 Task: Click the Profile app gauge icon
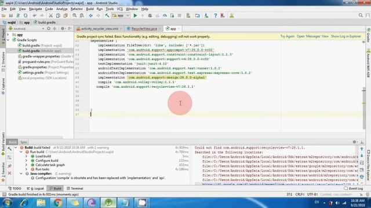(165, 16)
